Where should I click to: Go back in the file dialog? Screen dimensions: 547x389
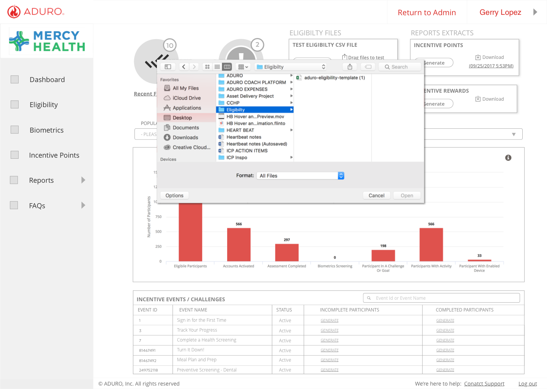(184, 67)
